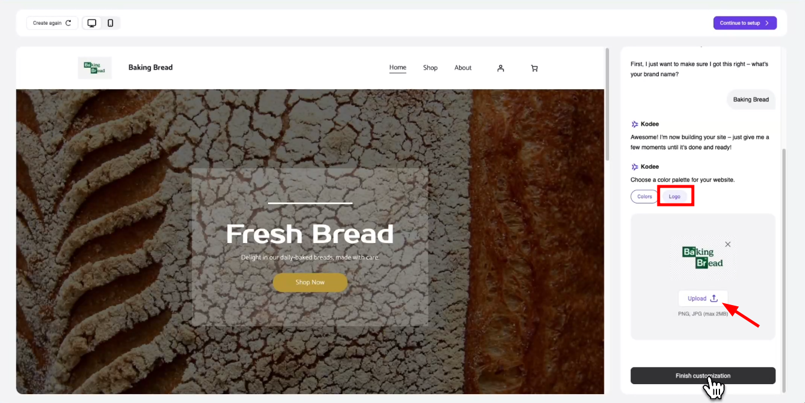Viewport: 805px width, 403px height.
Task: Switch to mobile preview mode
Action: pos(110,23)
